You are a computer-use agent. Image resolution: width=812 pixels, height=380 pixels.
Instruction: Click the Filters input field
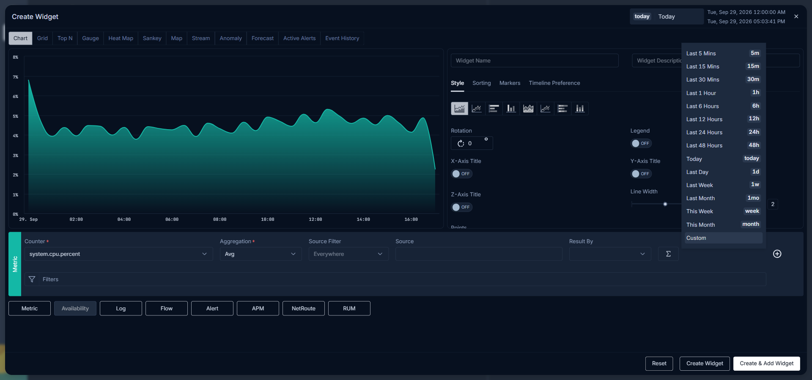point(403,279)
